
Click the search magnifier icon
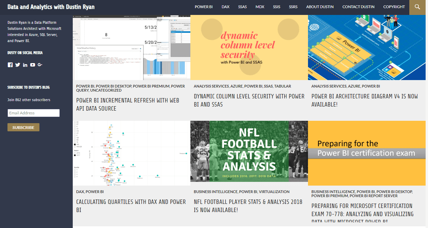[x=417, y=7]
